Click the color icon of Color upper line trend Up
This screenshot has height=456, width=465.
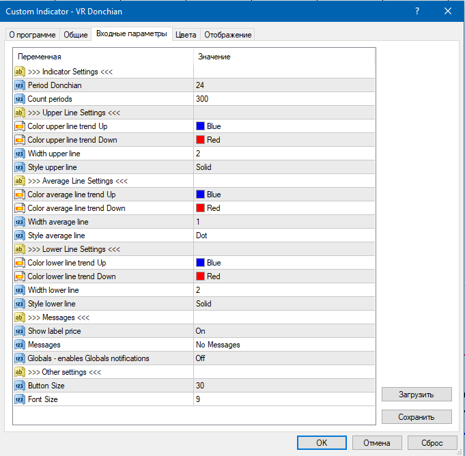coord(19,126)
